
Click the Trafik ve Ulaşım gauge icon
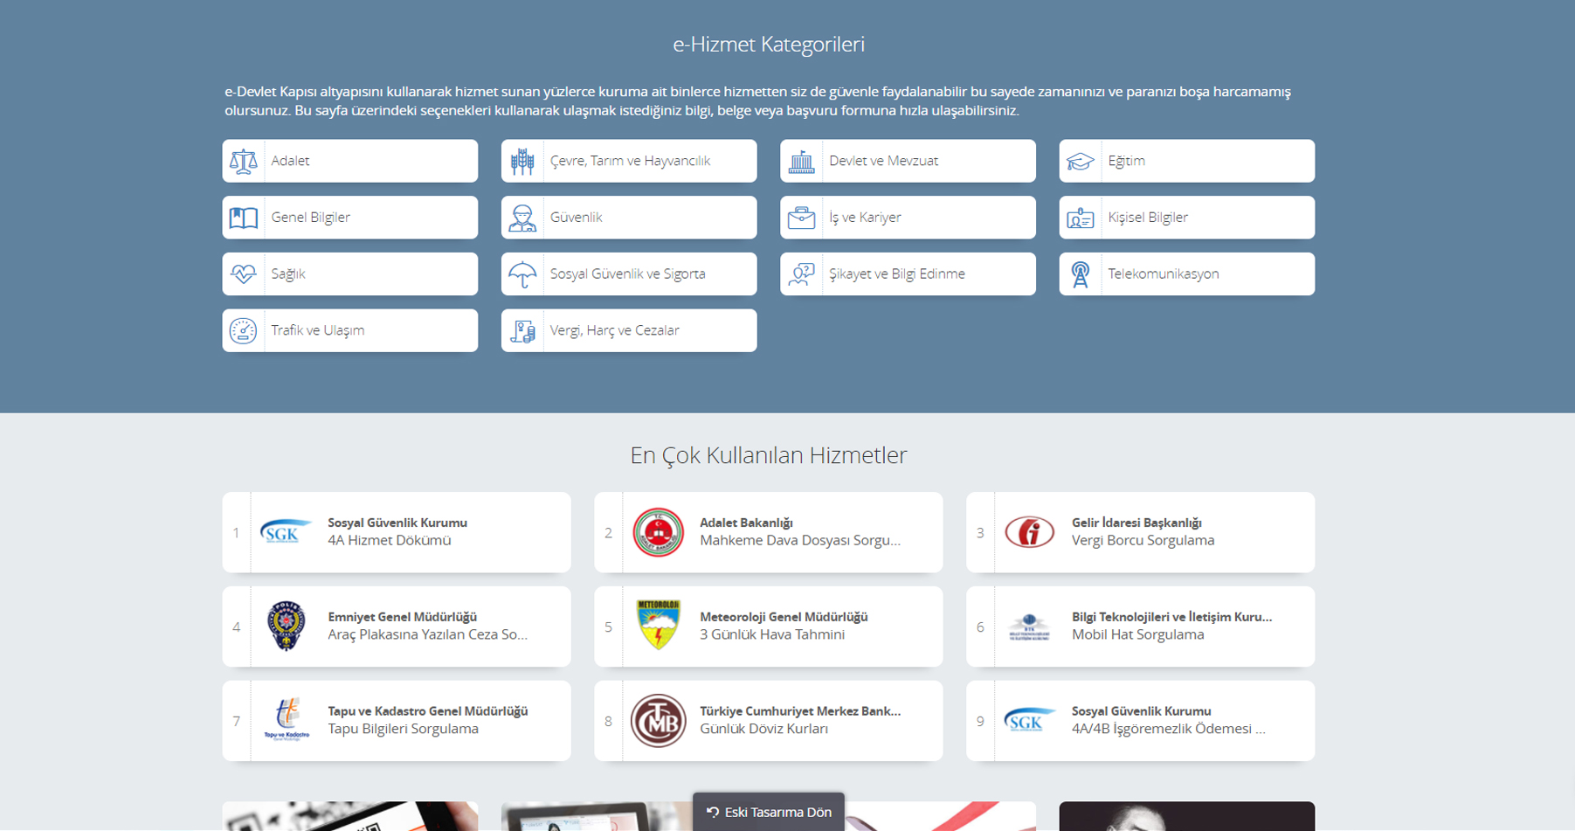pyautogui.click(x=243, y=331)
